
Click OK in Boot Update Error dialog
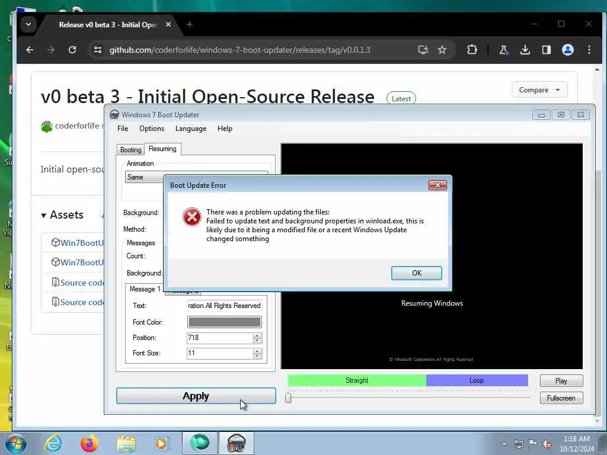416,273
